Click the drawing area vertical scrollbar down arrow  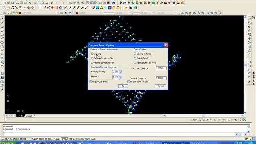pos(245,113)
